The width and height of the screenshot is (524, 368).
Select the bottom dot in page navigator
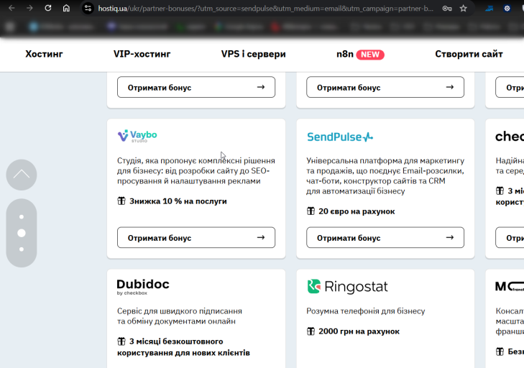pyautogui.click(x=22, y=249)
